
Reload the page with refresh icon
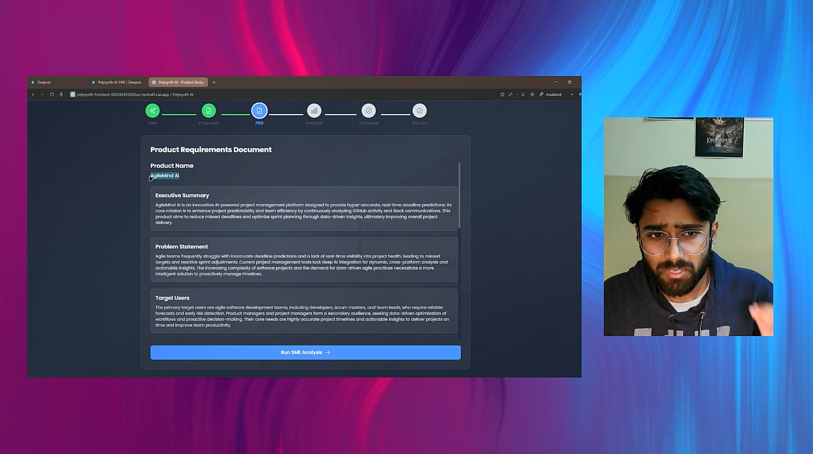(x=52, y=94)
